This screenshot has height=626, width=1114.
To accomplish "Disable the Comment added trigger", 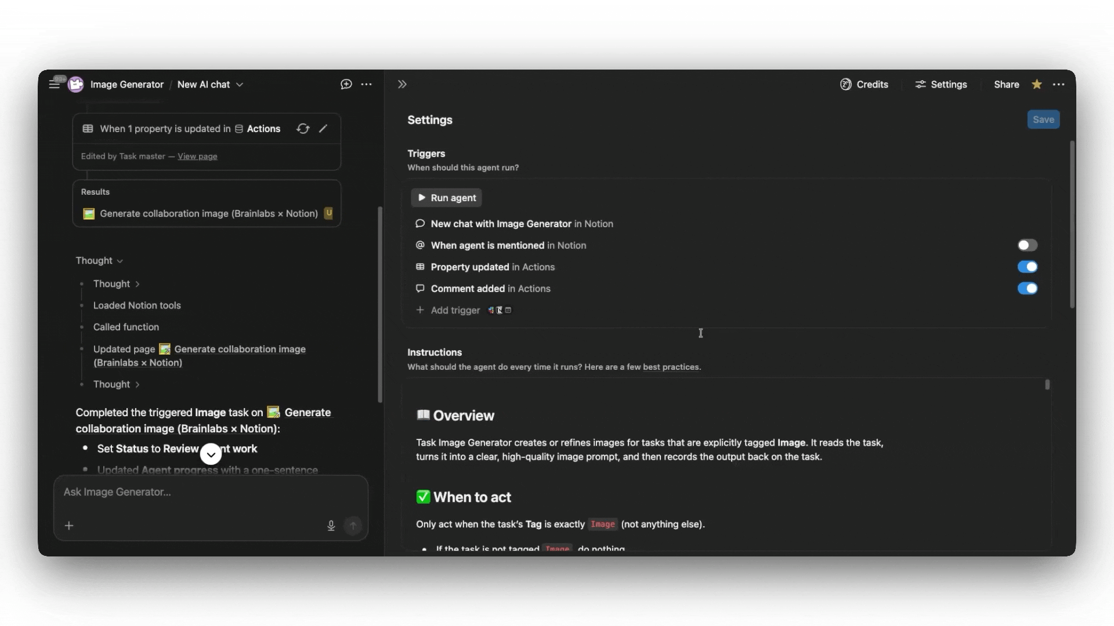I will point(1028,289).
